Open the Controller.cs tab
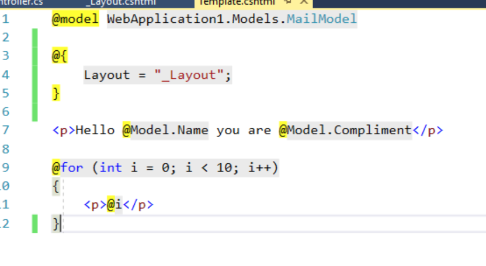The image size is (486, 266). point(21,3)
